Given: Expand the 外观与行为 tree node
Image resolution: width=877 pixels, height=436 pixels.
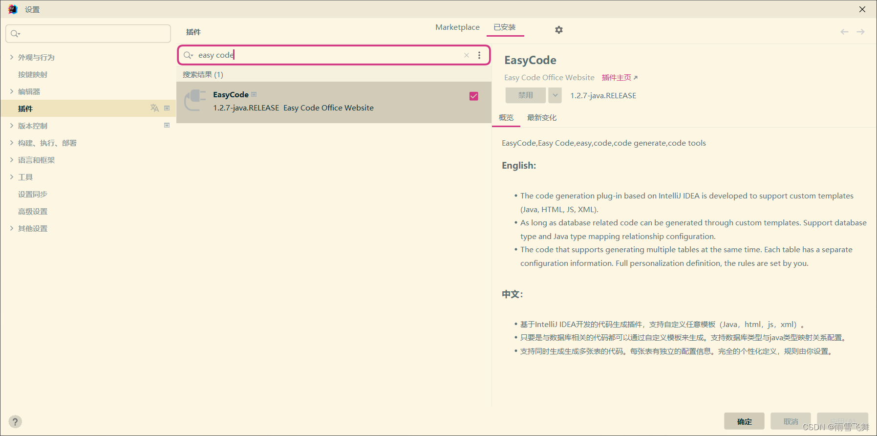Looking at the screenshot, I should tap(12, 57).
